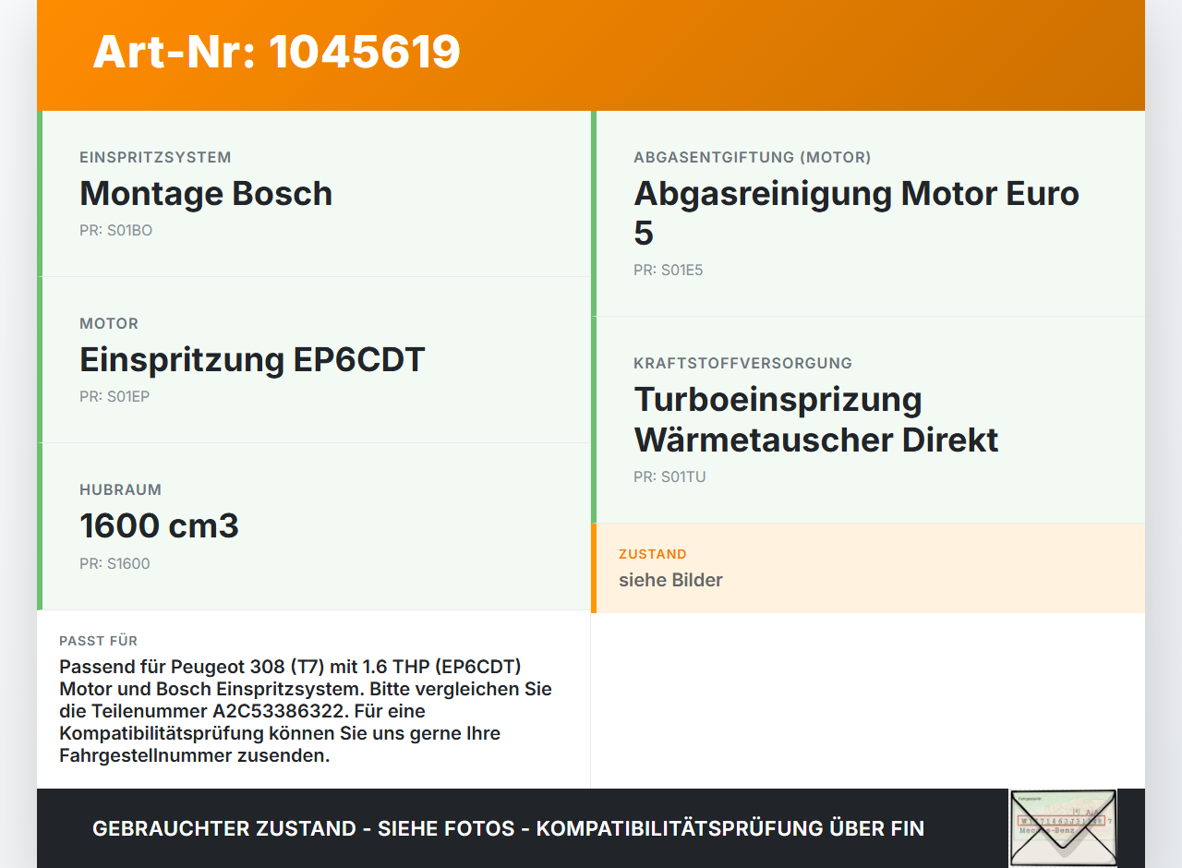Click the 'HUBRAUM' label
1182x868 pixels.
(x=120, y=490)
